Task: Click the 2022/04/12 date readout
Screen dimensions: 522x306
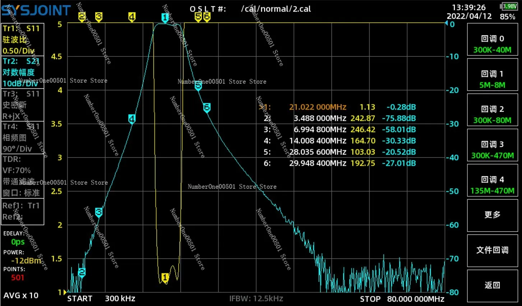Action: click(469, 16)
